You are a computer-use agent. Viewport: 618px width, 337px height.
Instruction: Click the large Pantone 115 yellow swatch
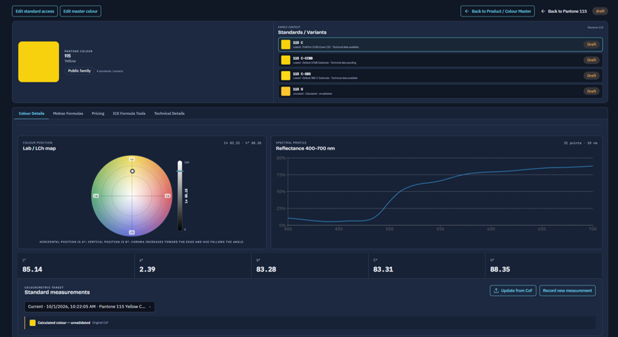point(39,62)
